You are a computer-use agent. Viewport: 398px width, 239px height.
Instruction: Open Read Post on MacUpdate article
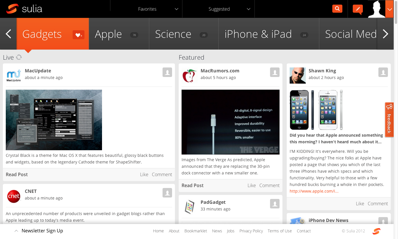[17, 174]
